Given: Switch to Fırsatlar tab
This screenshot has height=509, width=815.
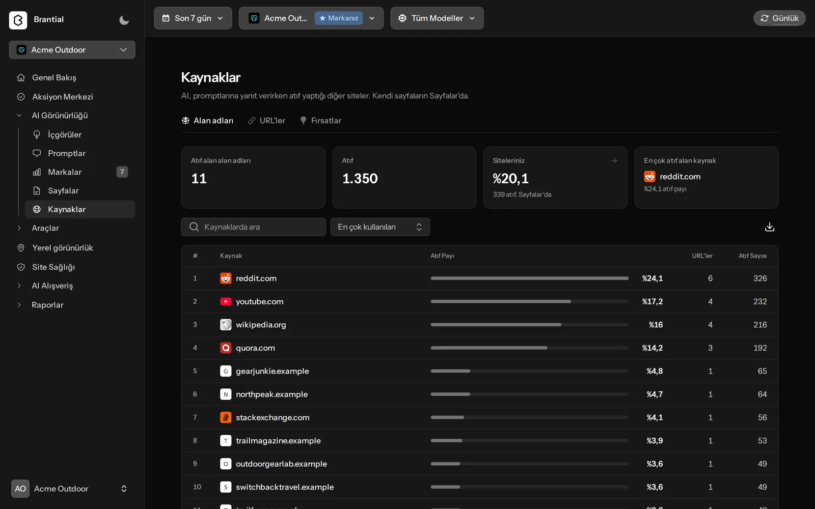Looking at the screenshot, I should pyautogui.click(x=320, y=121).
